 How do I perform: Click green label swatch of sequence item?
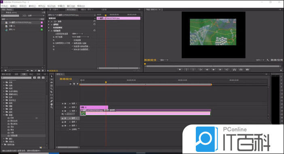click(x=42, y=30)
